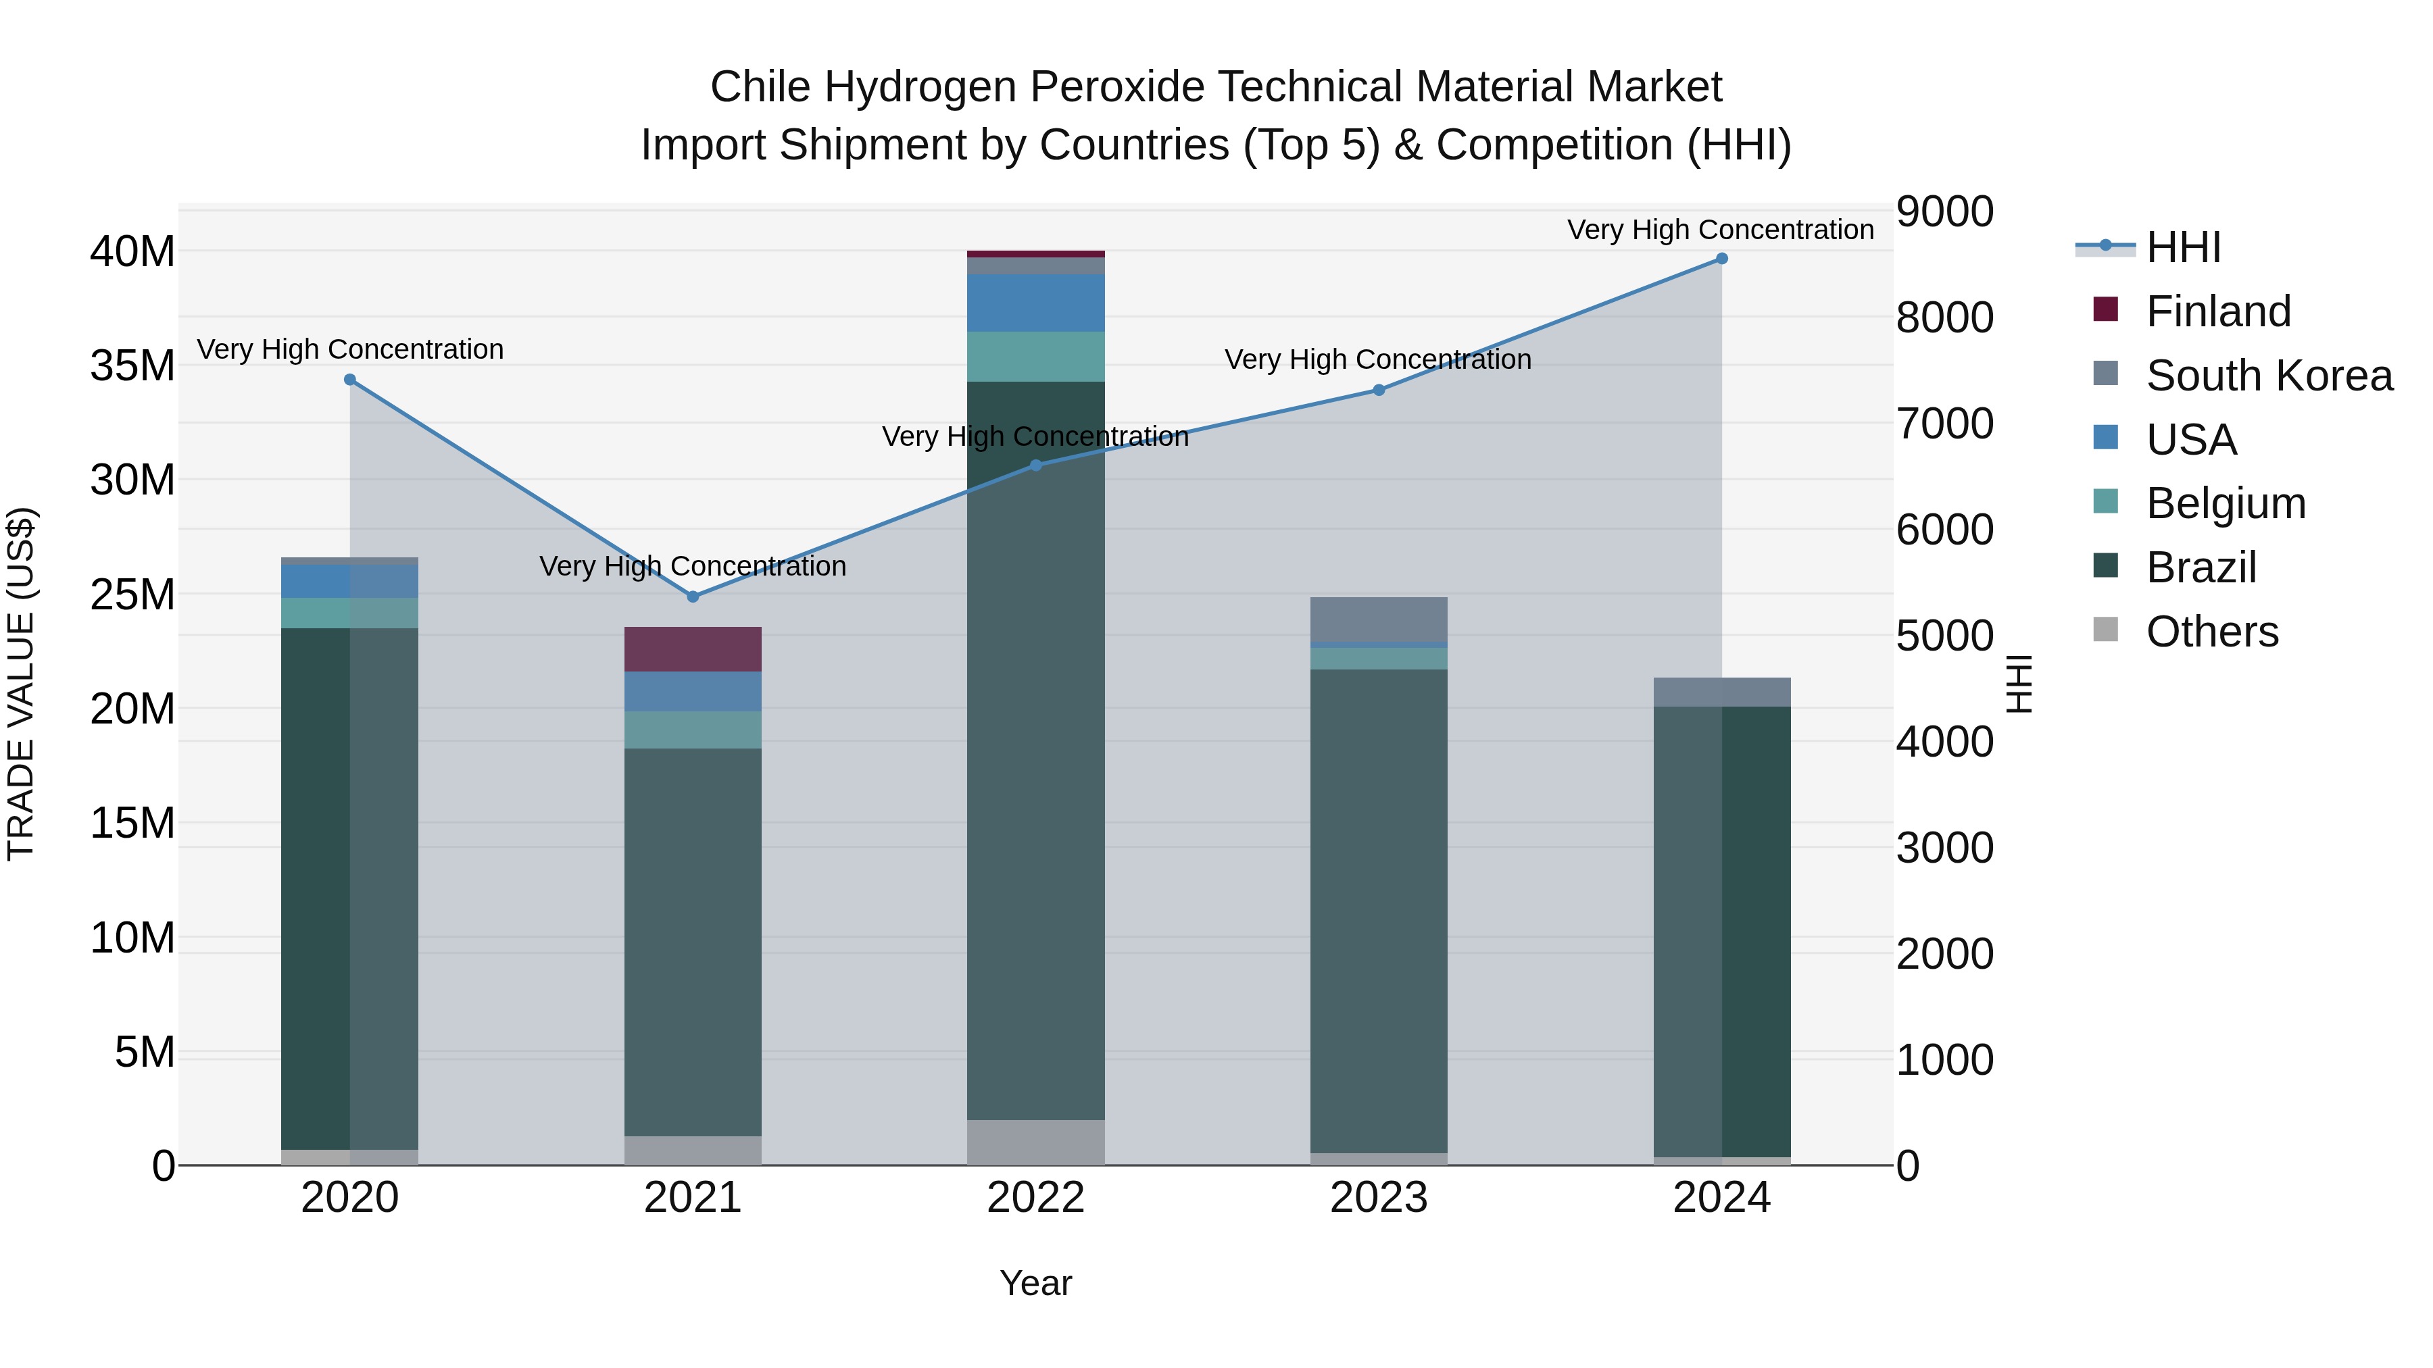Click the Others segment of the 2022 bar
This screenshot has width=2433, height=1368.
pos(1035,1142)
